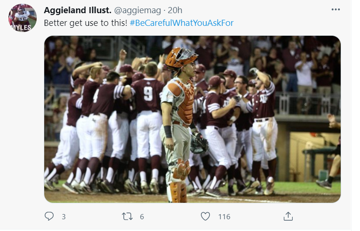Open the tweet's three-dot More menu
The width and height of the screenshot is (360, 231).
pos(335,9)
